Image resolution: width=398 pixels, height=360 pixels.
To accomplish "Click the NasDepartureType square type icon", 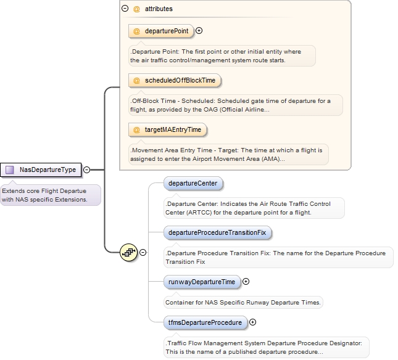I will click(x=10, y=170).
